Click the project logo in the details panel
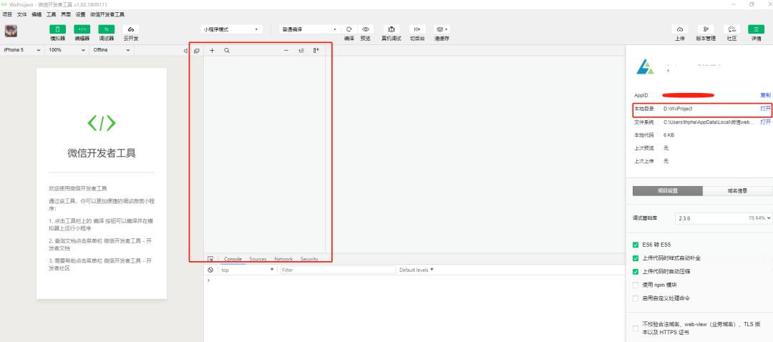Image resolution: width=773 pixels, height=342 pixels. point(645,67)
